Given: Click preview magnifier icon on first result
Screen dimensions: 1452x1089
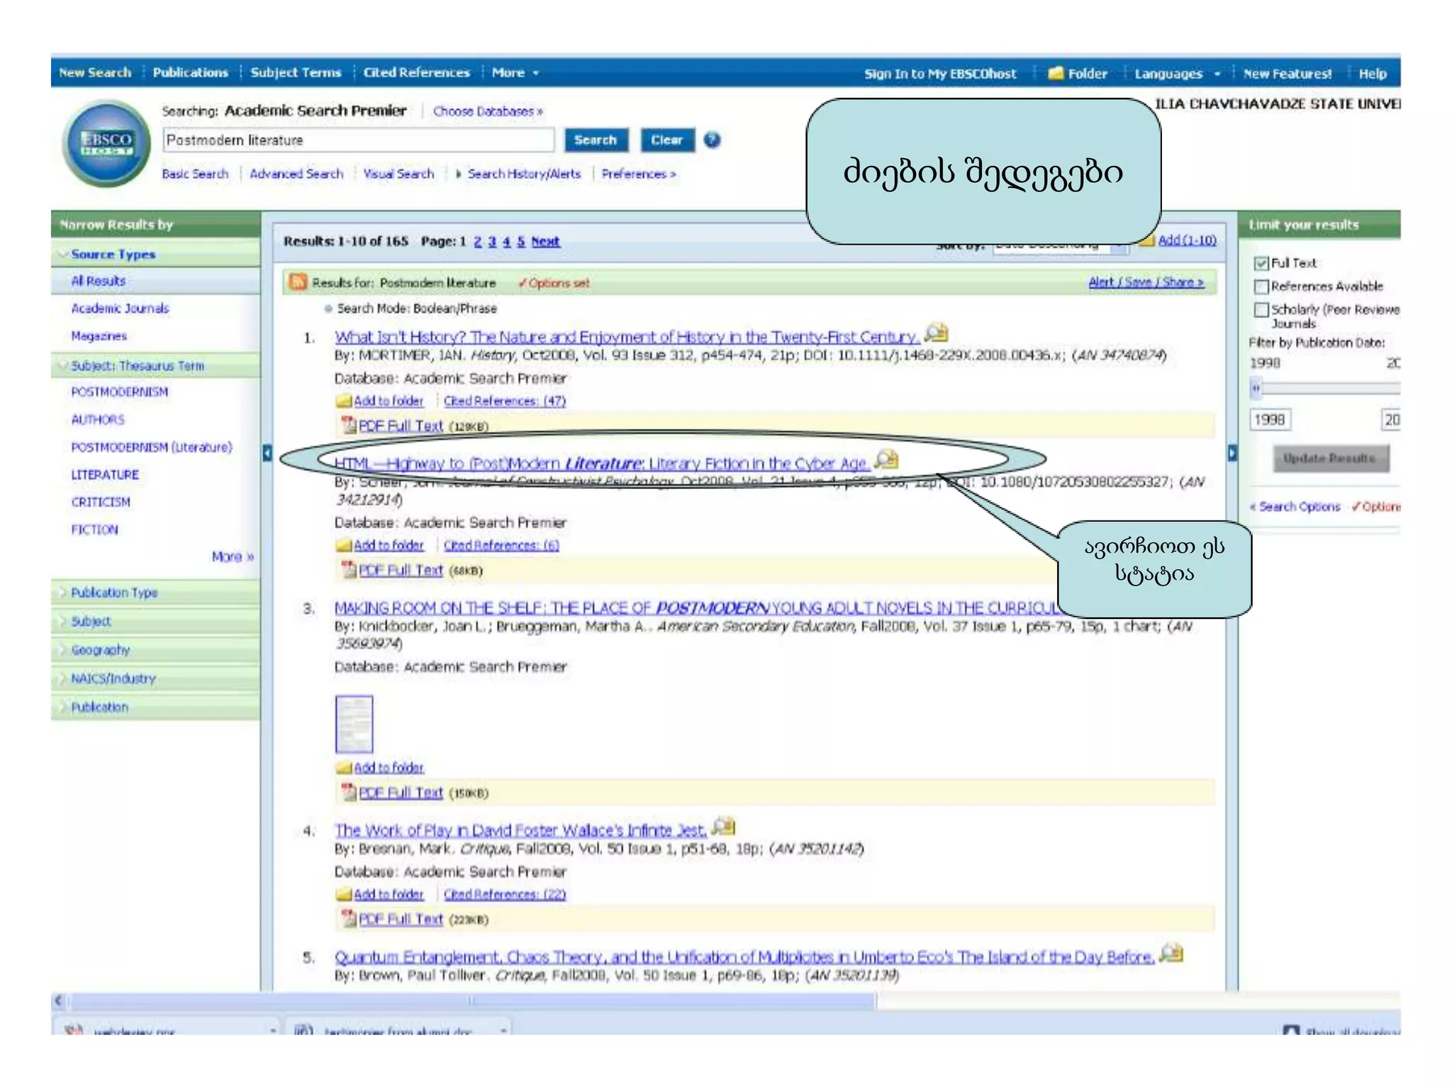Looking at the screenshot, I should pyautogui.click(x=937, y=333).
